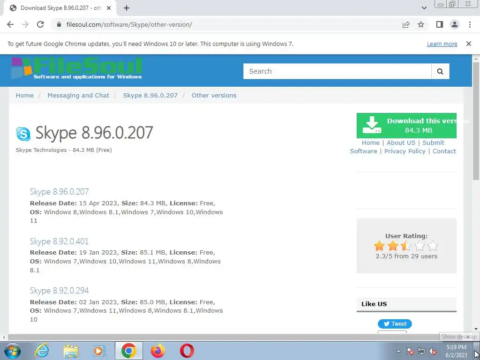Share this page via share icon
Image resolution: width=480 pixels, height=360 pixels.
[406, 24]
